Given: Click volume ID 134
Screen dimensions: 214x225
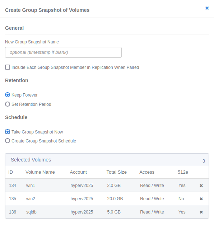Looking at the screenshot, I should [x=13, y=186].
